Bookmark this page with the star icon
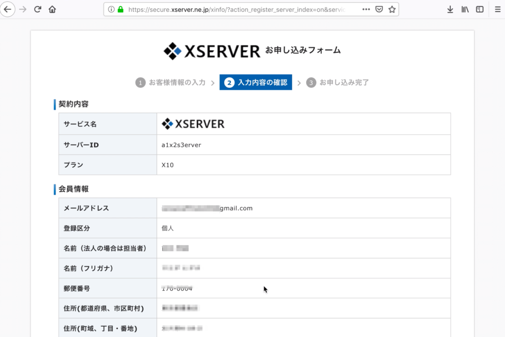The image size is (505, 337). coord(391,9)
